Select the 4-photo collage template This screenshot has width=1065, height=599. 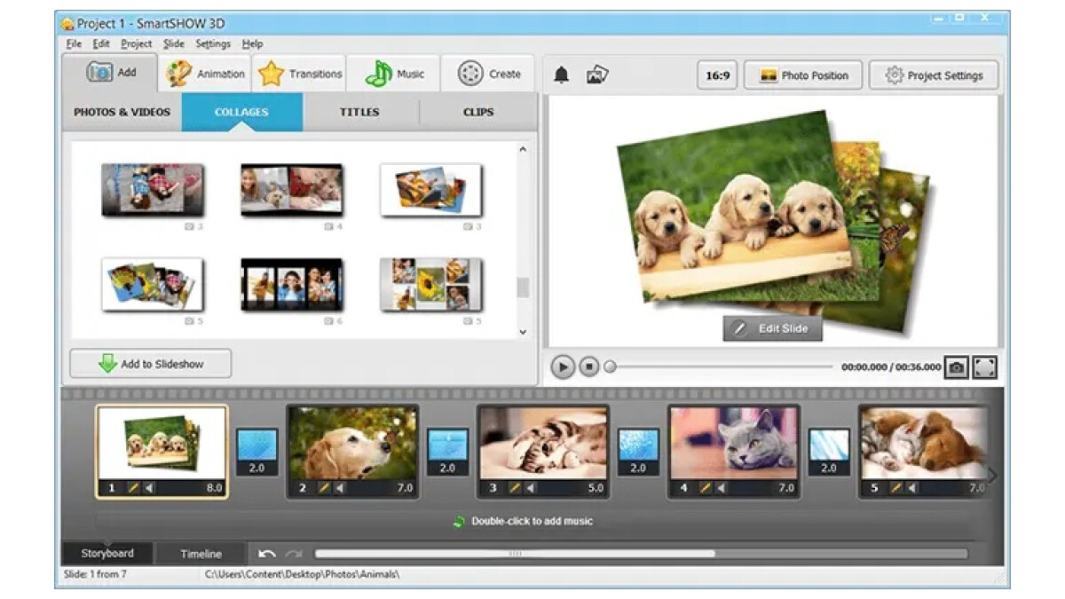(x=292, y=190)
